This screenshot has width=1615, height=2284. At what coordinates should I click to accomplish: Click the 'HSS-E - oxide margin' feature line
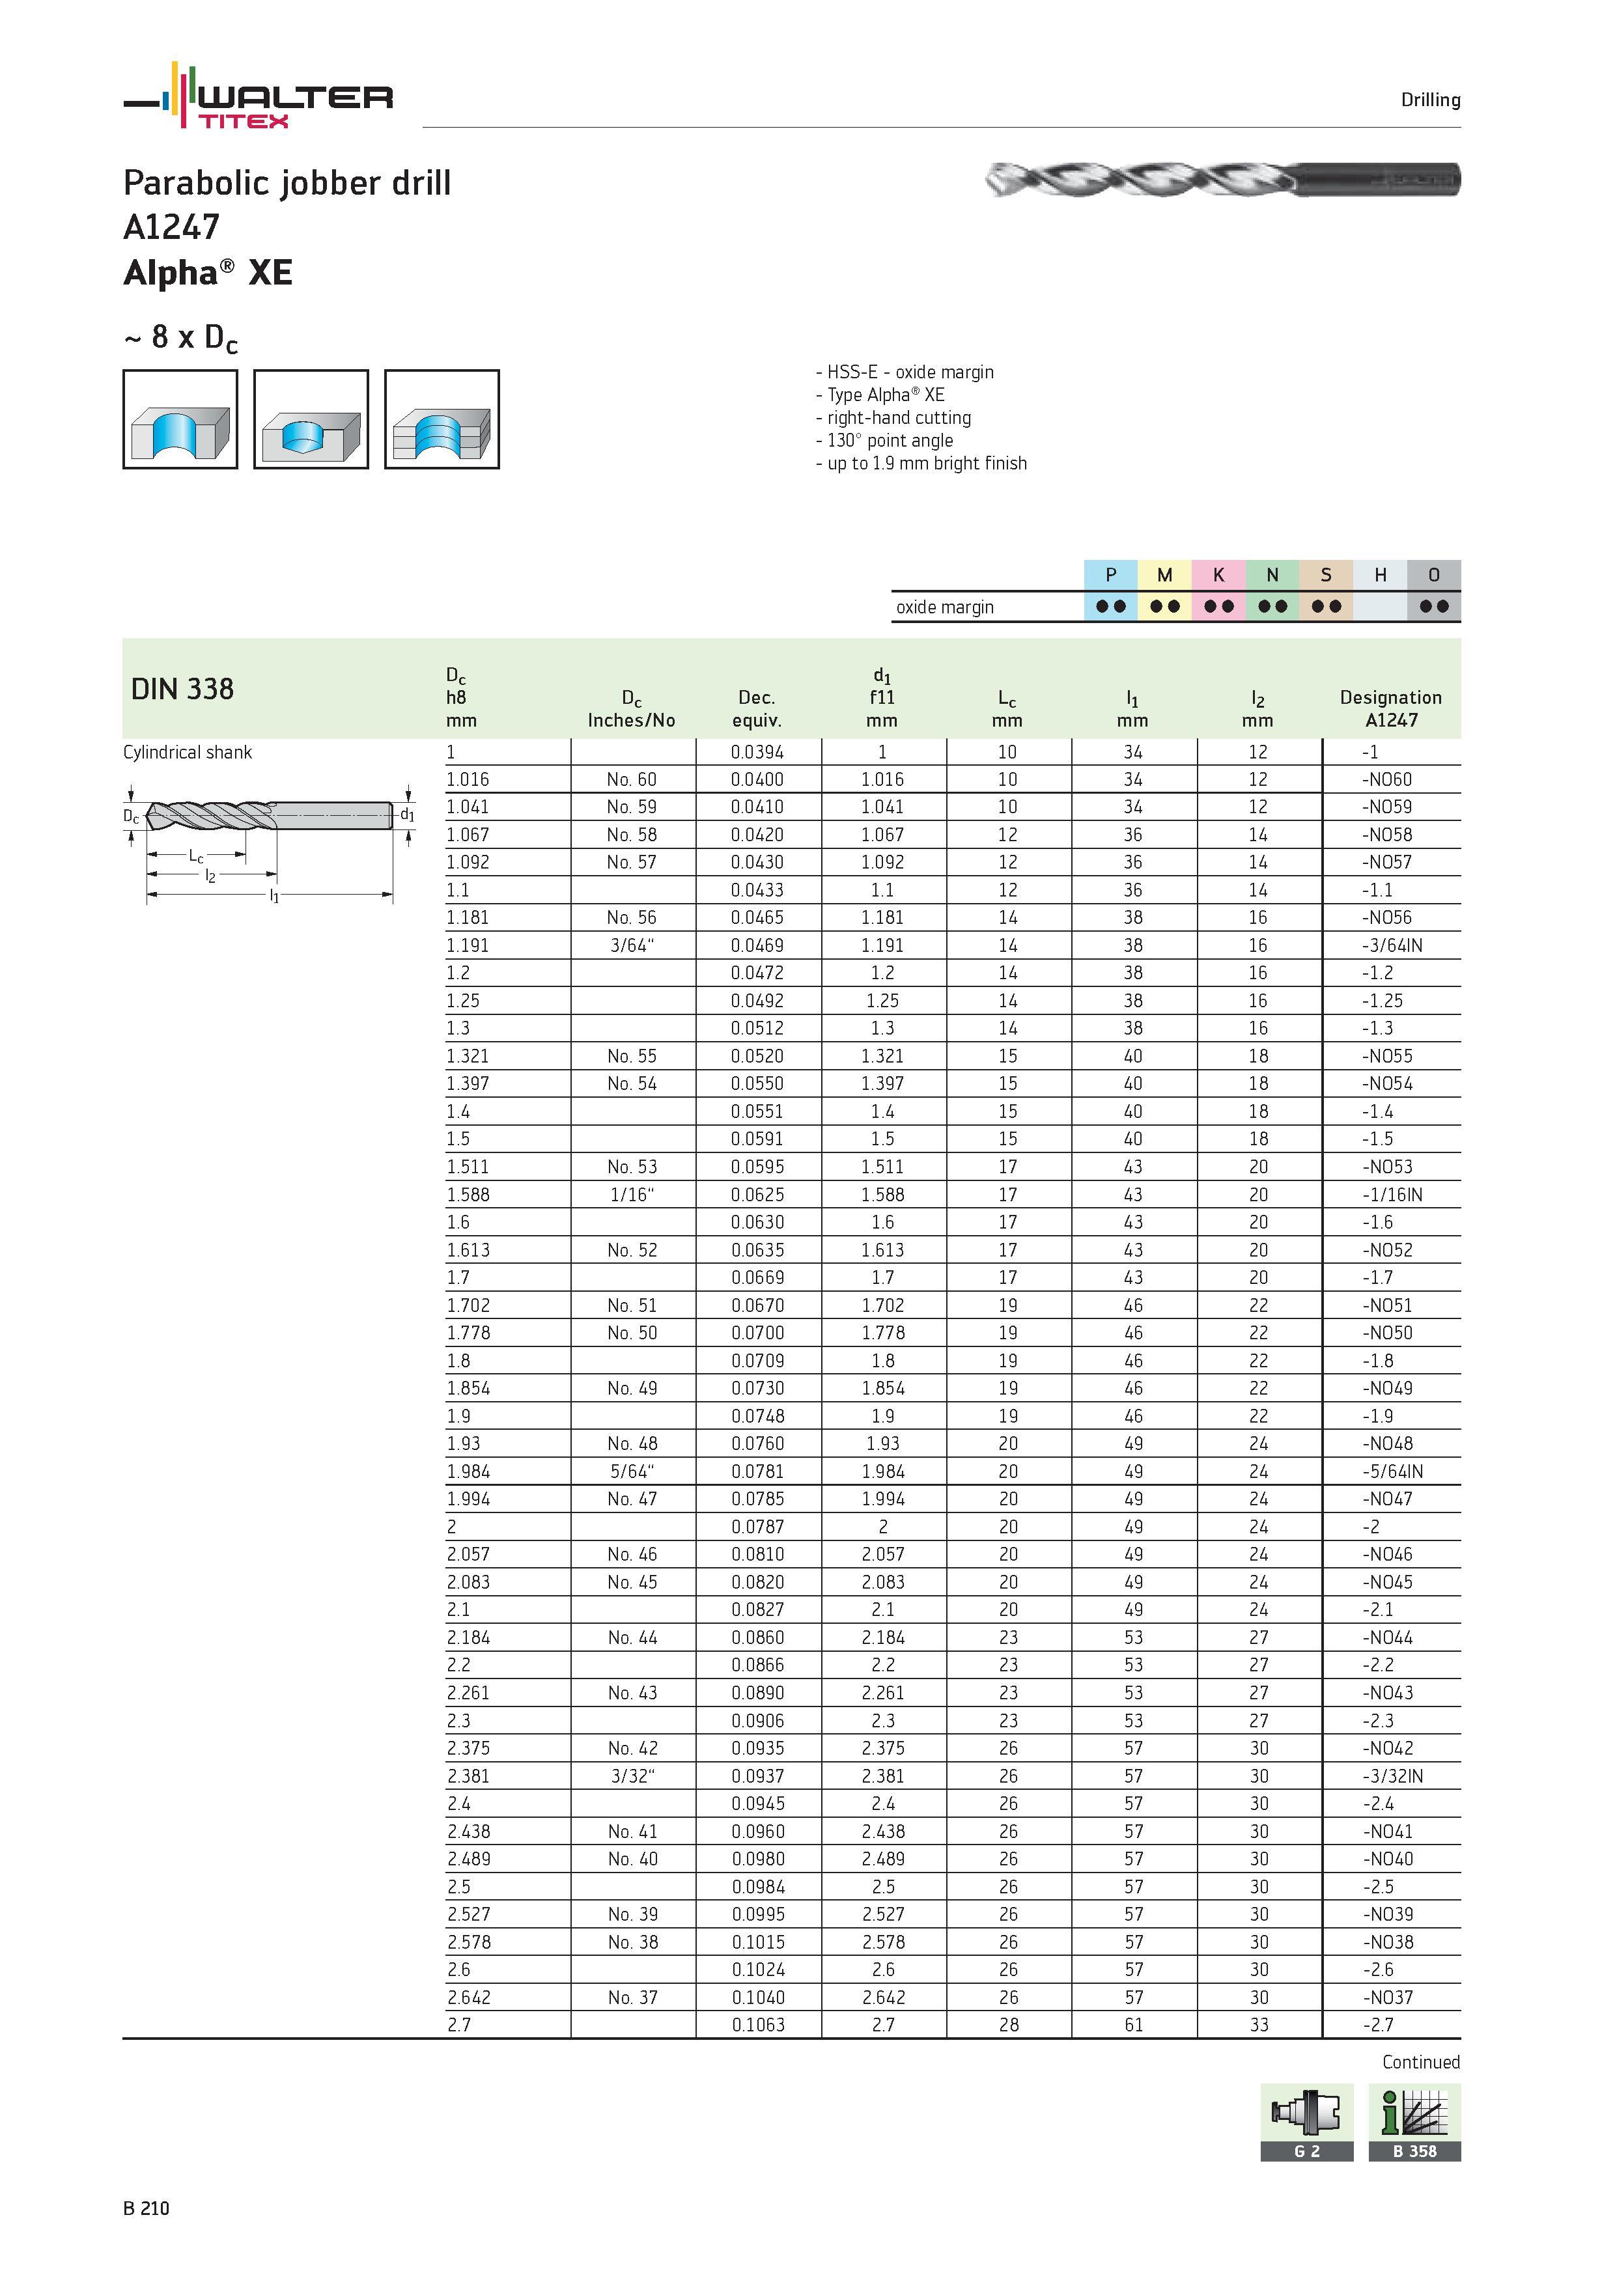point(905,372)
